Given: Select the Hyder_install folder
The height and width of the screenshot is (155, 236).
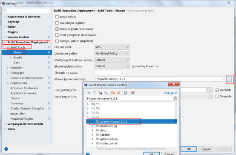Looking at the screenshot, I should (x=109, y=144).
